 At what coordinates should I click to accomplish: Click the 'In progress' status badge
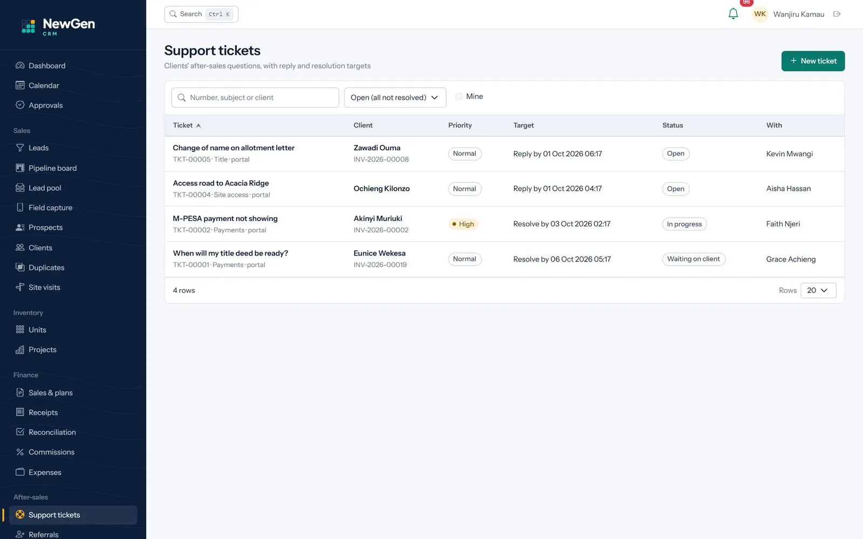click(x=684, y=224)
